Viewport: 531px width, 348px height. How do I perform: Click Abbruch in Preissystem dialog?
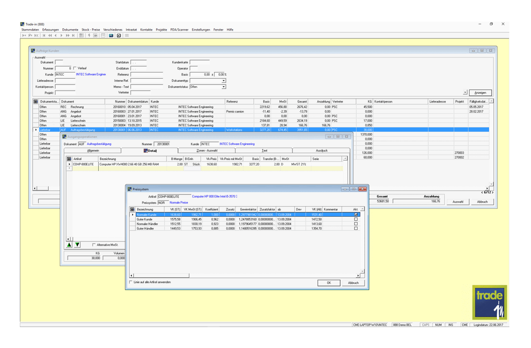coord(353,283)
